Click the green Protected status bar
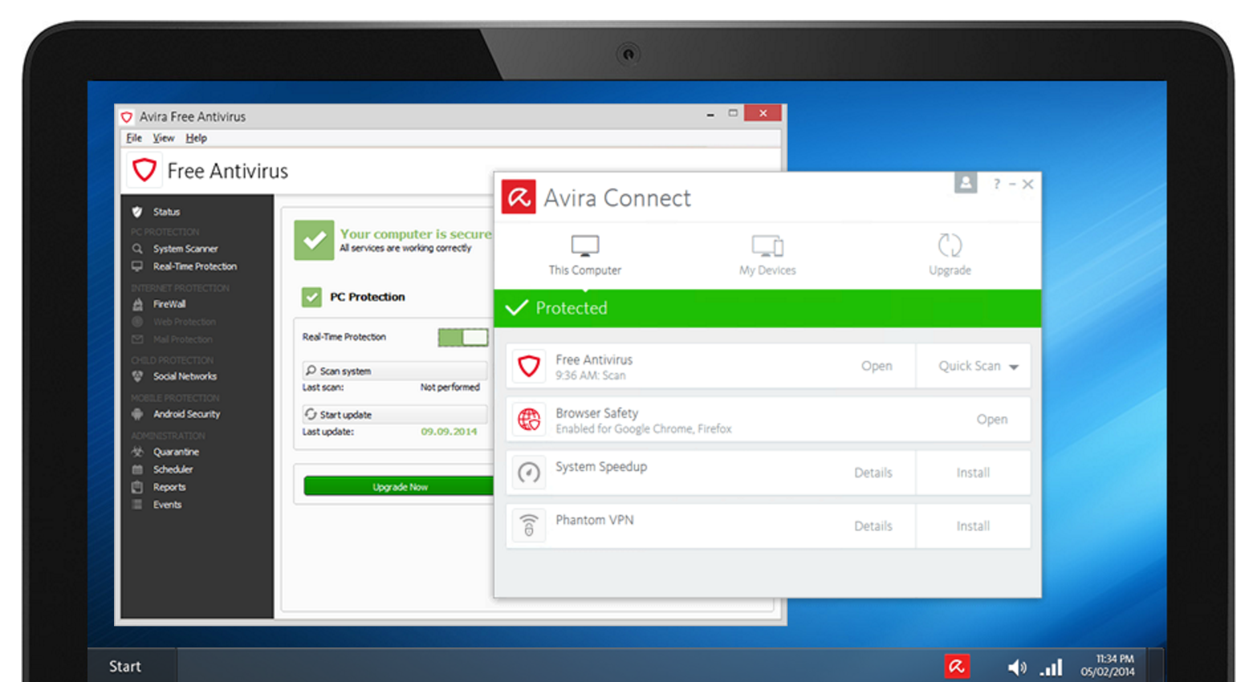 (768, 308)
